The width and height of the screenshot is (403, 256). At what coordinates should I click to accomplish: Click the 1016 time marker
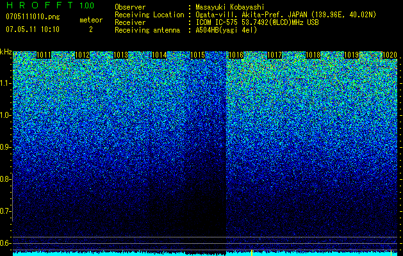[236, 55]
